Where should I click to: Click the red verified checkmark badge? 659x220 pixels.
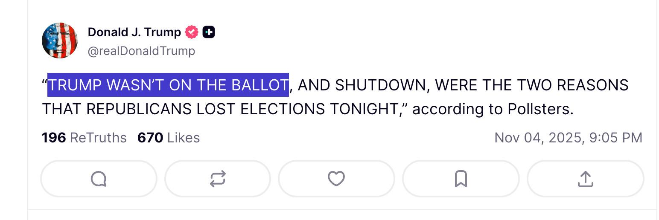(192, 32)
